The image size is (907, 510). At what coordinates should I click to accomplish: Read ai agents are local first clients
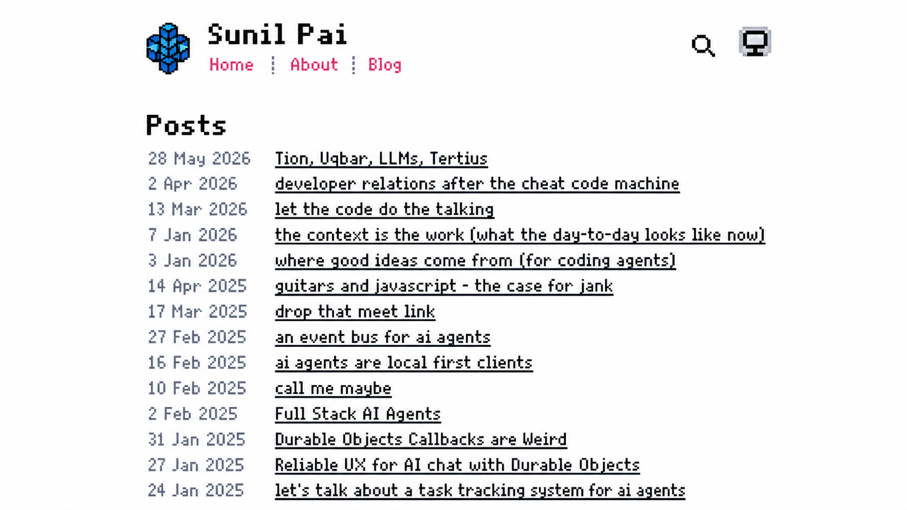404,363
